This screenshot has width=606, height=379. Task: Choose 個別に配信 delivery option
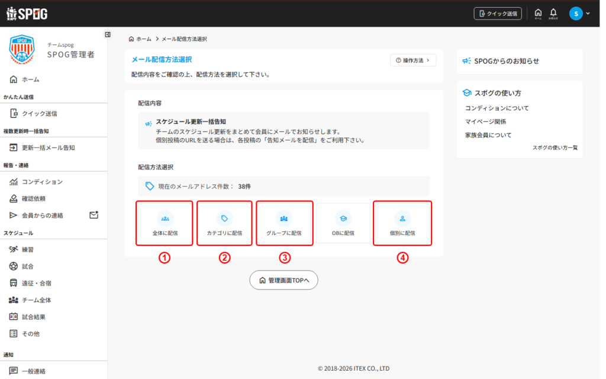pyautogui.click(x=402, y=223)
